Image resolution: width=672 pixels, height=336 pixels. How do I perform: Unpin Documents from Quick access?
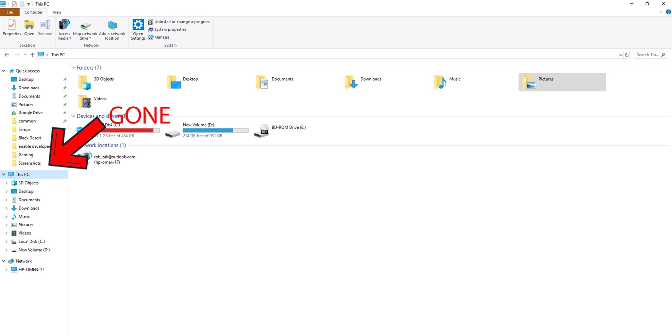click(64, 96)
